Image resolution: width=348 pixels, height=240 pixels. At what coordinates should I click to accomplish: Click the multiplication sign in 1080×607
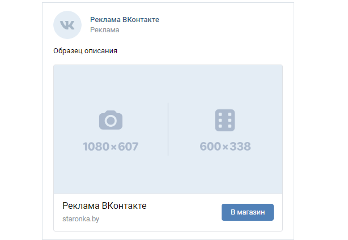coord(113,147)
